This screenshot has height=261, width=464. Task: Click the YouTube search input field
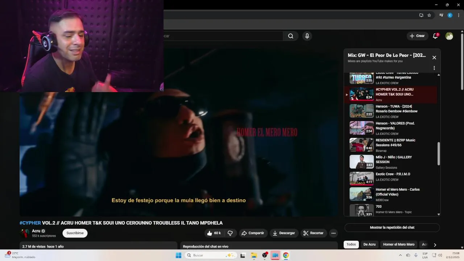point(223,36)
